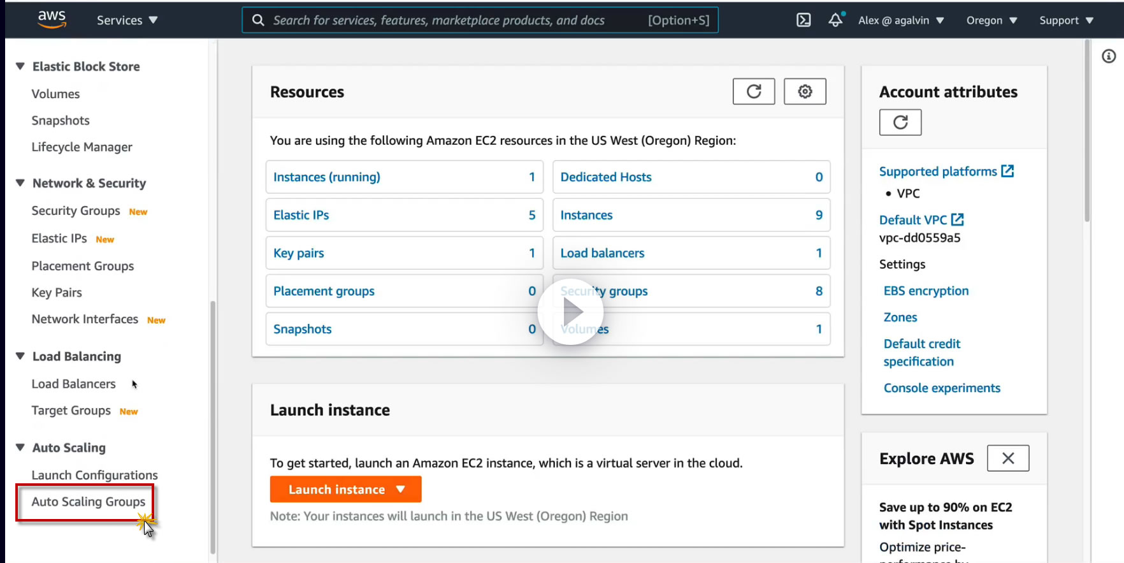Open Resources settings gear
Screen dimensions: 1124x563
click(805, 92)
